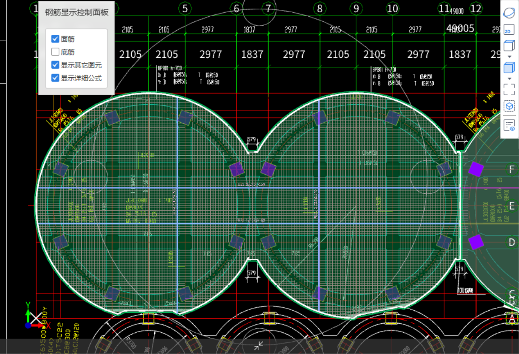Image resolution: width=519 pixels, height=354 pixels.
Task: Select axis bubble number 7
Action: coord(268,8)
